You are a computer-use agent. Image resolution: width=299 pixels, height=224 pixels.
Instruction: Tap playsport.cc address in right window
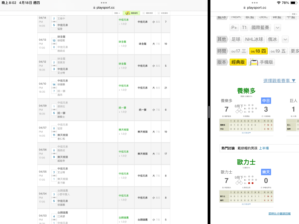click(256, 8)
